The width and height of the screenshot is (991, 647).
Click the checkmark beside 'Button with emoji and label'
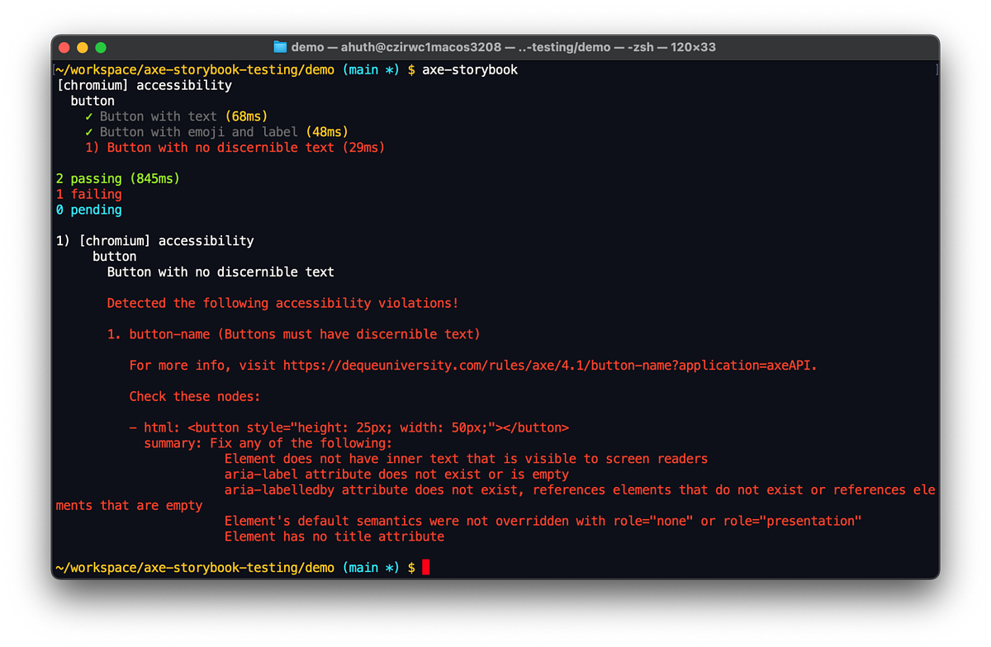point(87,131)
